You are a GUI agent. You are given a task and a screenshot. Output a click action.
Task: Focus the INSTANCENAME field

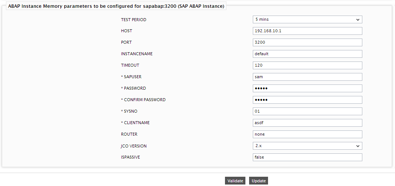(307, 54)
